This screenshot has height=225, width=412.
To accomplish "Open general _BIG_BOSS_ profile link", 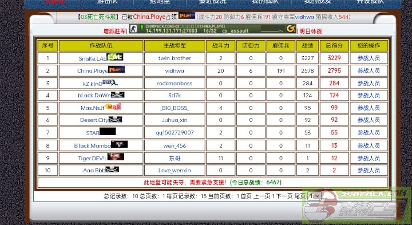I will coord(175,108).
